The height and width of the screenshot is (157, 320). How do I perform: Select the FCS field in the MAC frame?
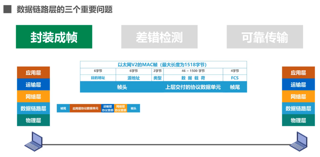[x=235, y=78]
